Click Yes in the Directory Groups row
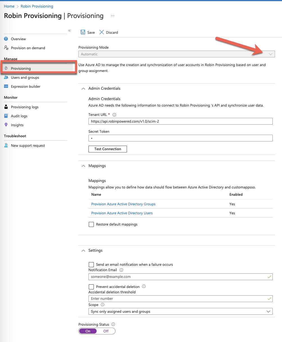This screenshot has width=282, height=342. click(x=232, y=204)
